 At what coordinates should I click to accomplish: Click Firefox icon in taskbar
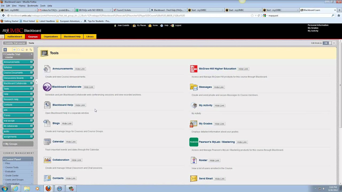coord(48,189)
